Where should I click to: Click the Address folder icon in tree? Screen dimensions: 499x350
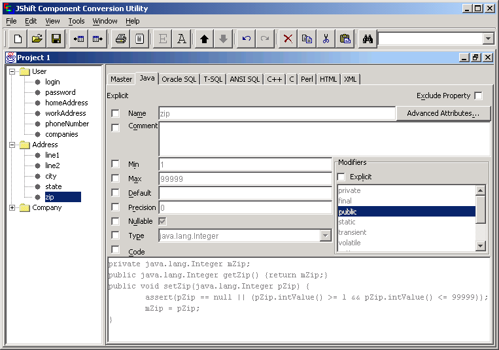point(24,145)
